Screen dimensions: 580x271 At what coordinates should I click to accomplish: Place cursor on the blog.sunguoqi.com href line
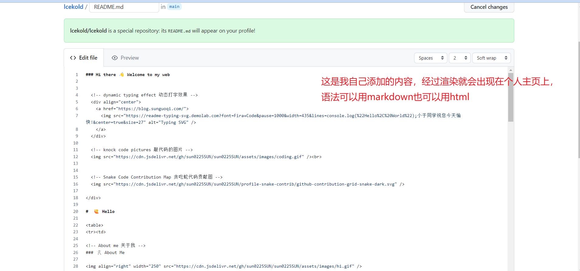point(142,109)
